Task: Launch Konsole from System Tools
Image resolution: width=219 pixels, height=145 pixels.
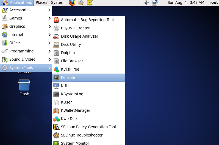Action: (88, 78)
